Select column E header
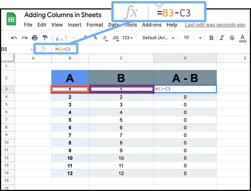This screenshot has width=251, height=191. pos(233,58)
